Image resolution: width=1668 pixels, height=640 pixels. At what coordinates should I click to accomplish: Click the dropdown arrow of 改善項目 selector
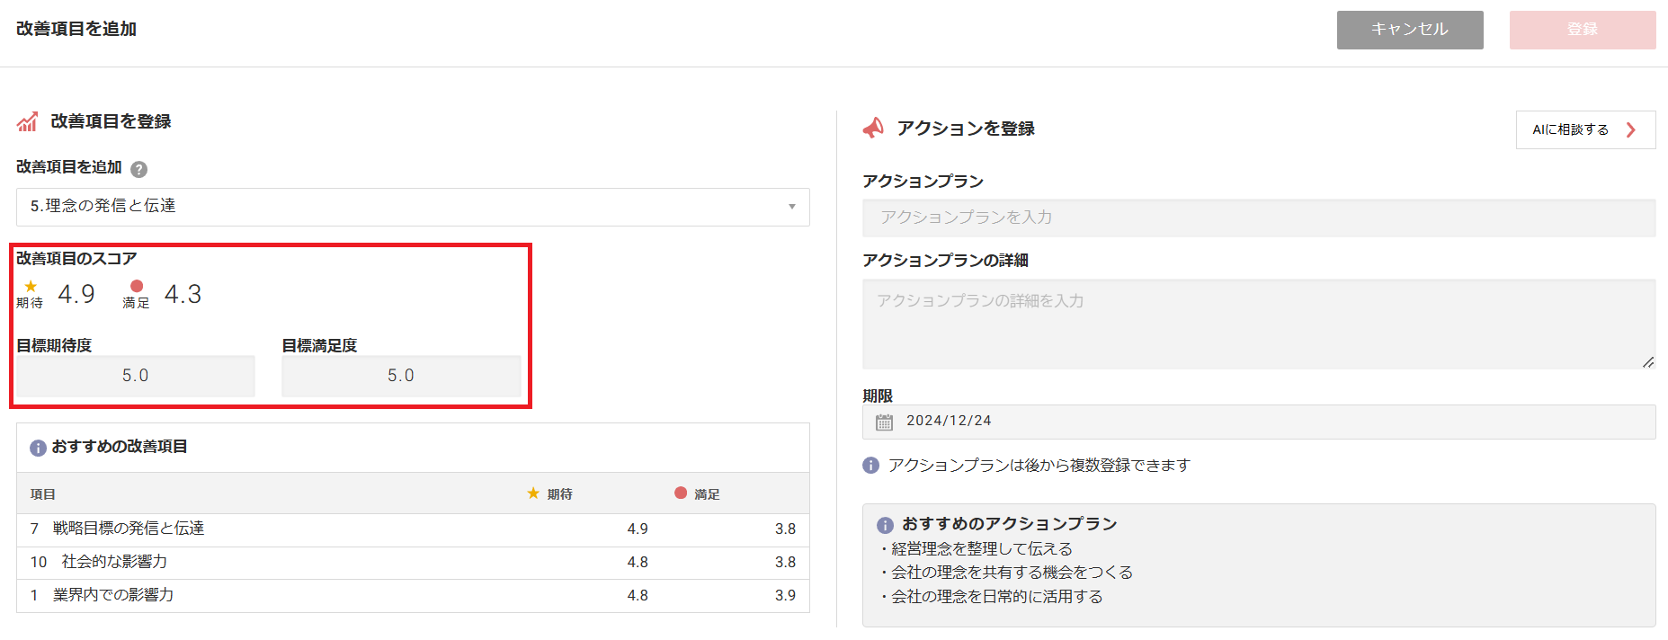(x=792, y=207)
